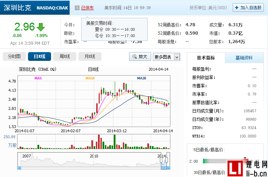Open the 更多图表 dropdown
268x177 pixels.
pyautogui.click(x=167, y=57)
